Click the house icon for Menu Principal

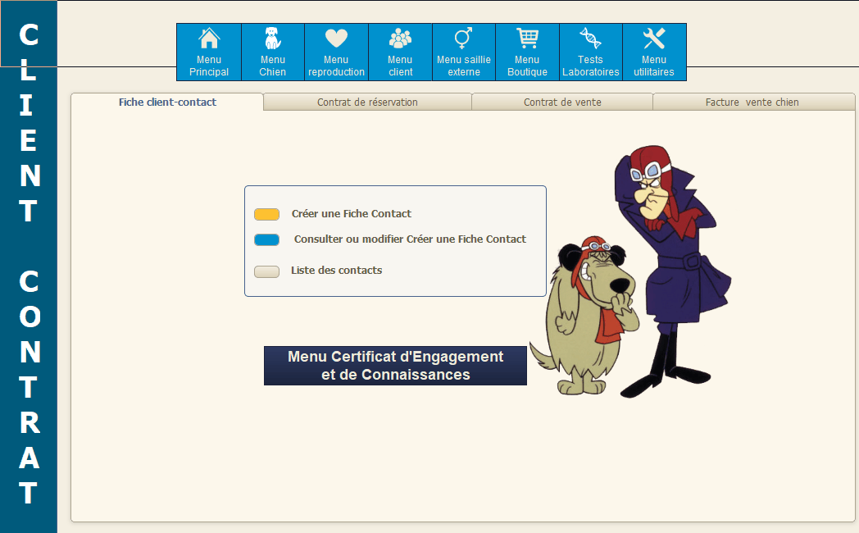click(209, 39)
